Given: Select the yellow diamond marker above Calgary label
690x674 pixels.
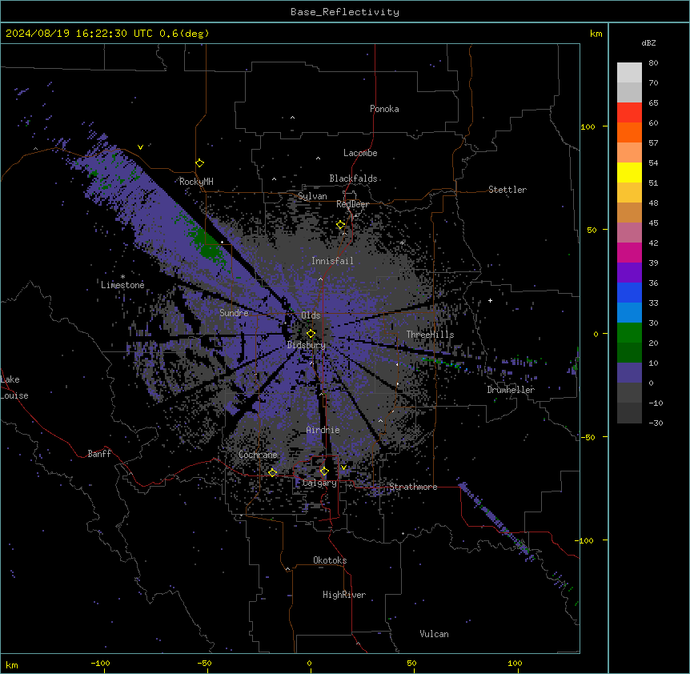Looking at the screenshot, I should pos(324,471).
